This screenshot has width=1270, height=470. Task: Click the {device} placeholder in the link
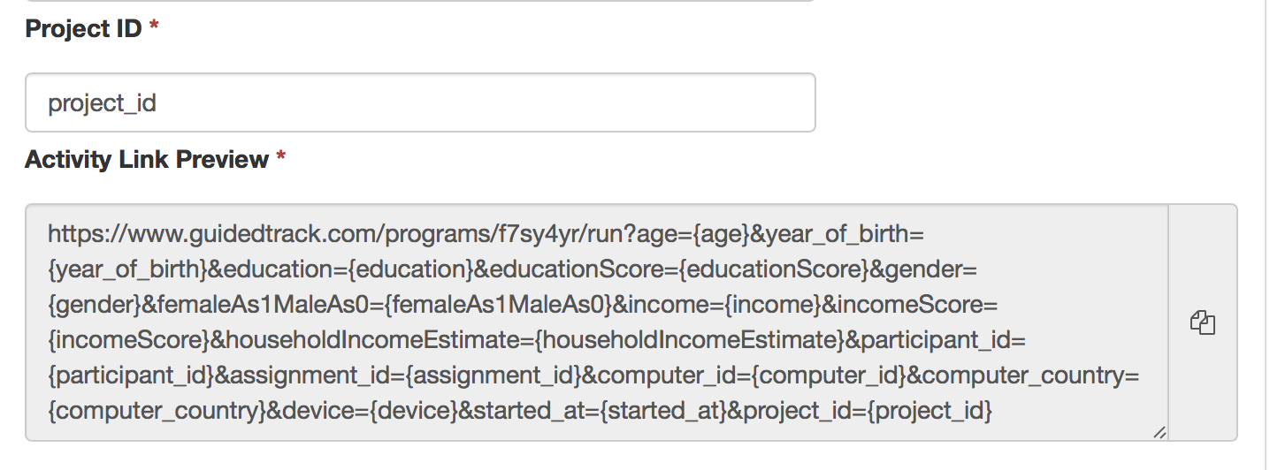[407, 411]
